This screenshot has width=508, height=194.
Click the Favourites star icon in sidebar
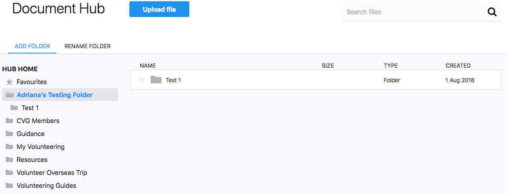tap(9, 82)
